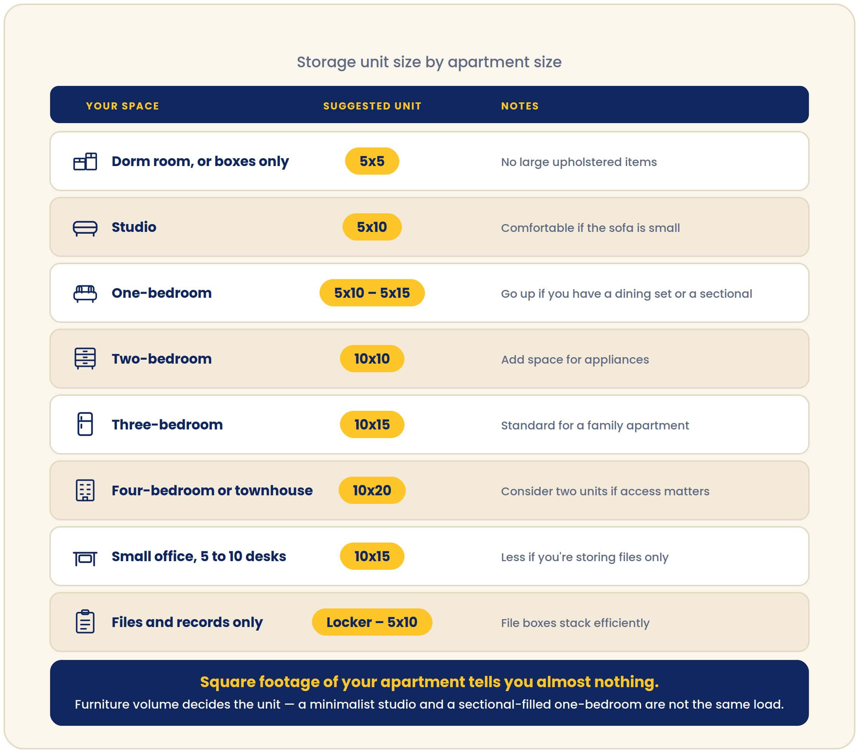Choose the 5x10 – 5x15 unit badge
This screenshot has width=859, height=753.
tap(372, 293)
